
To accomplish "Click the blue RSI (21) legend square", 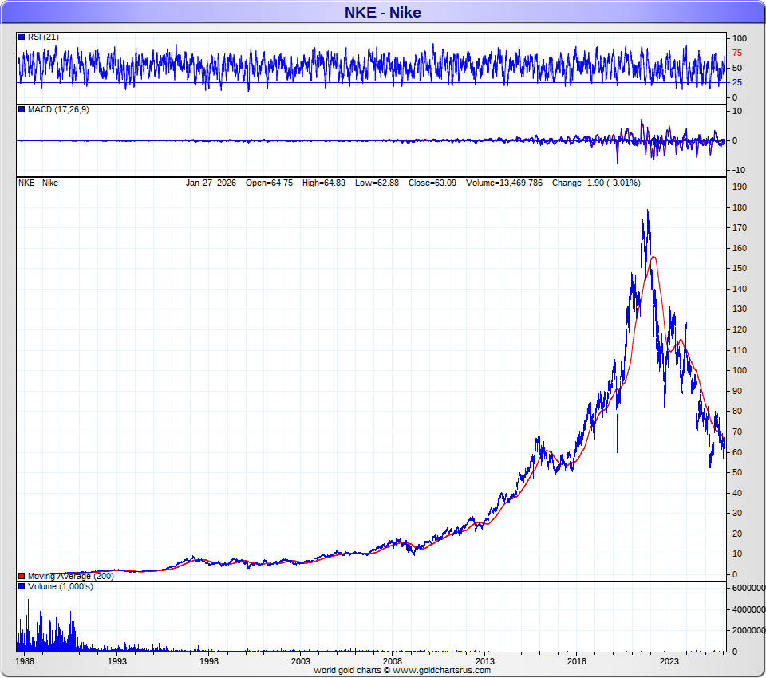I will point(22,37).
